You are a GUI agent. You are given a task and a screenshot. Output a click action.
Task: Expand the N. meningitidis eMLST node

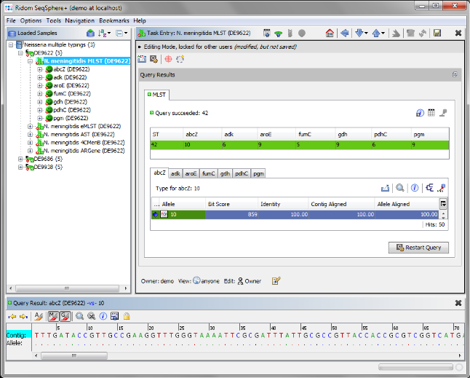(30, 126)
